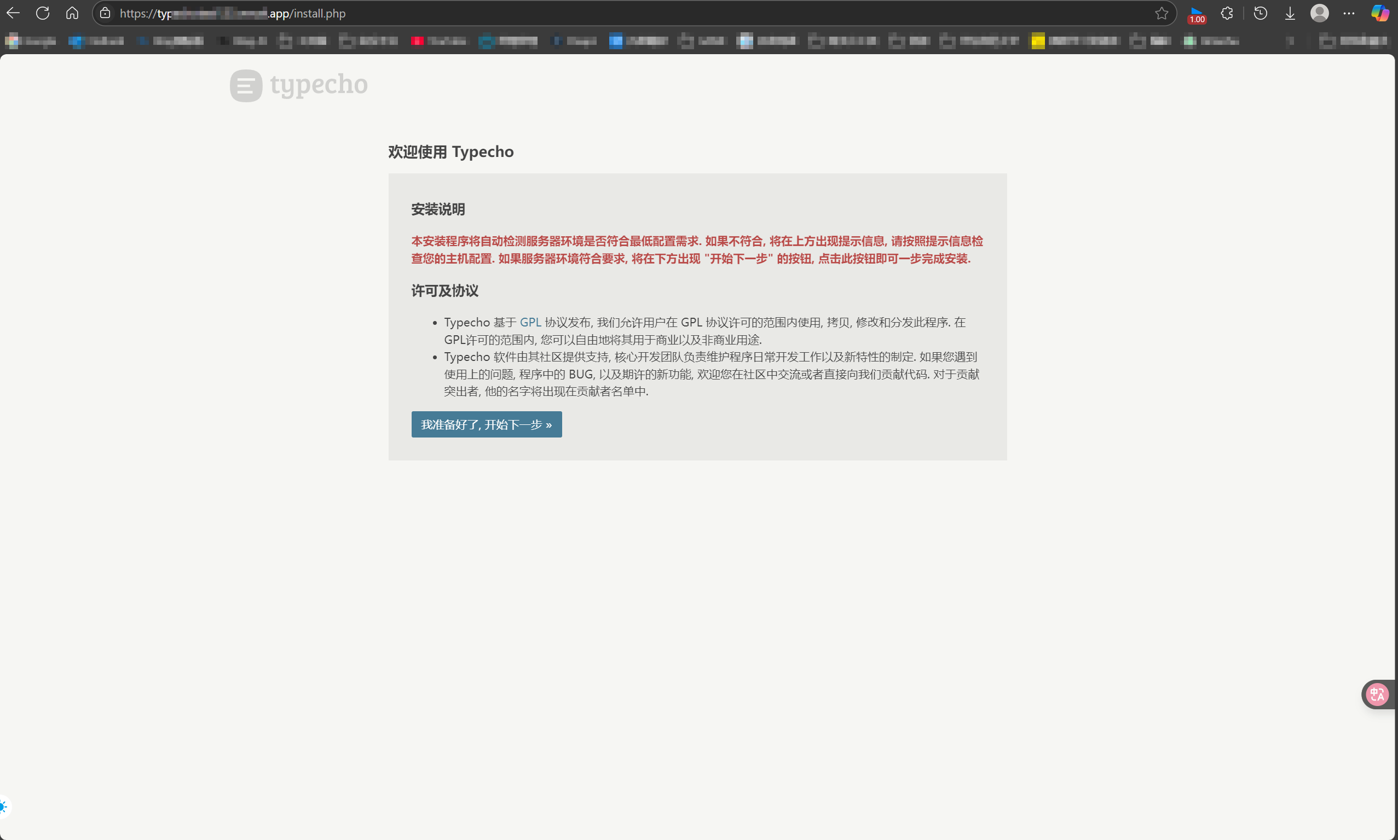The height and width of the screenshot is (840, 1398).
Task: Focus the address bar URL field
Action: tap(623, 13)
